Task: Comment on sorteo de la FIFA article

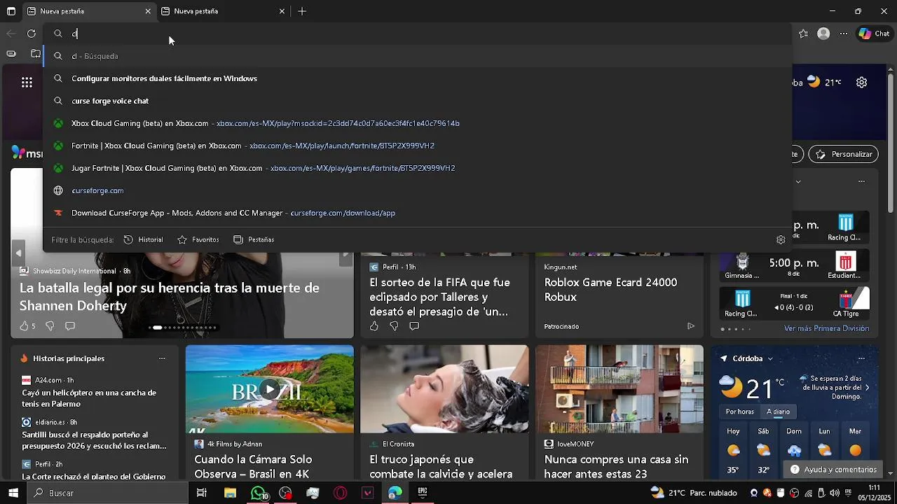Action: click(x=414, y=326)
